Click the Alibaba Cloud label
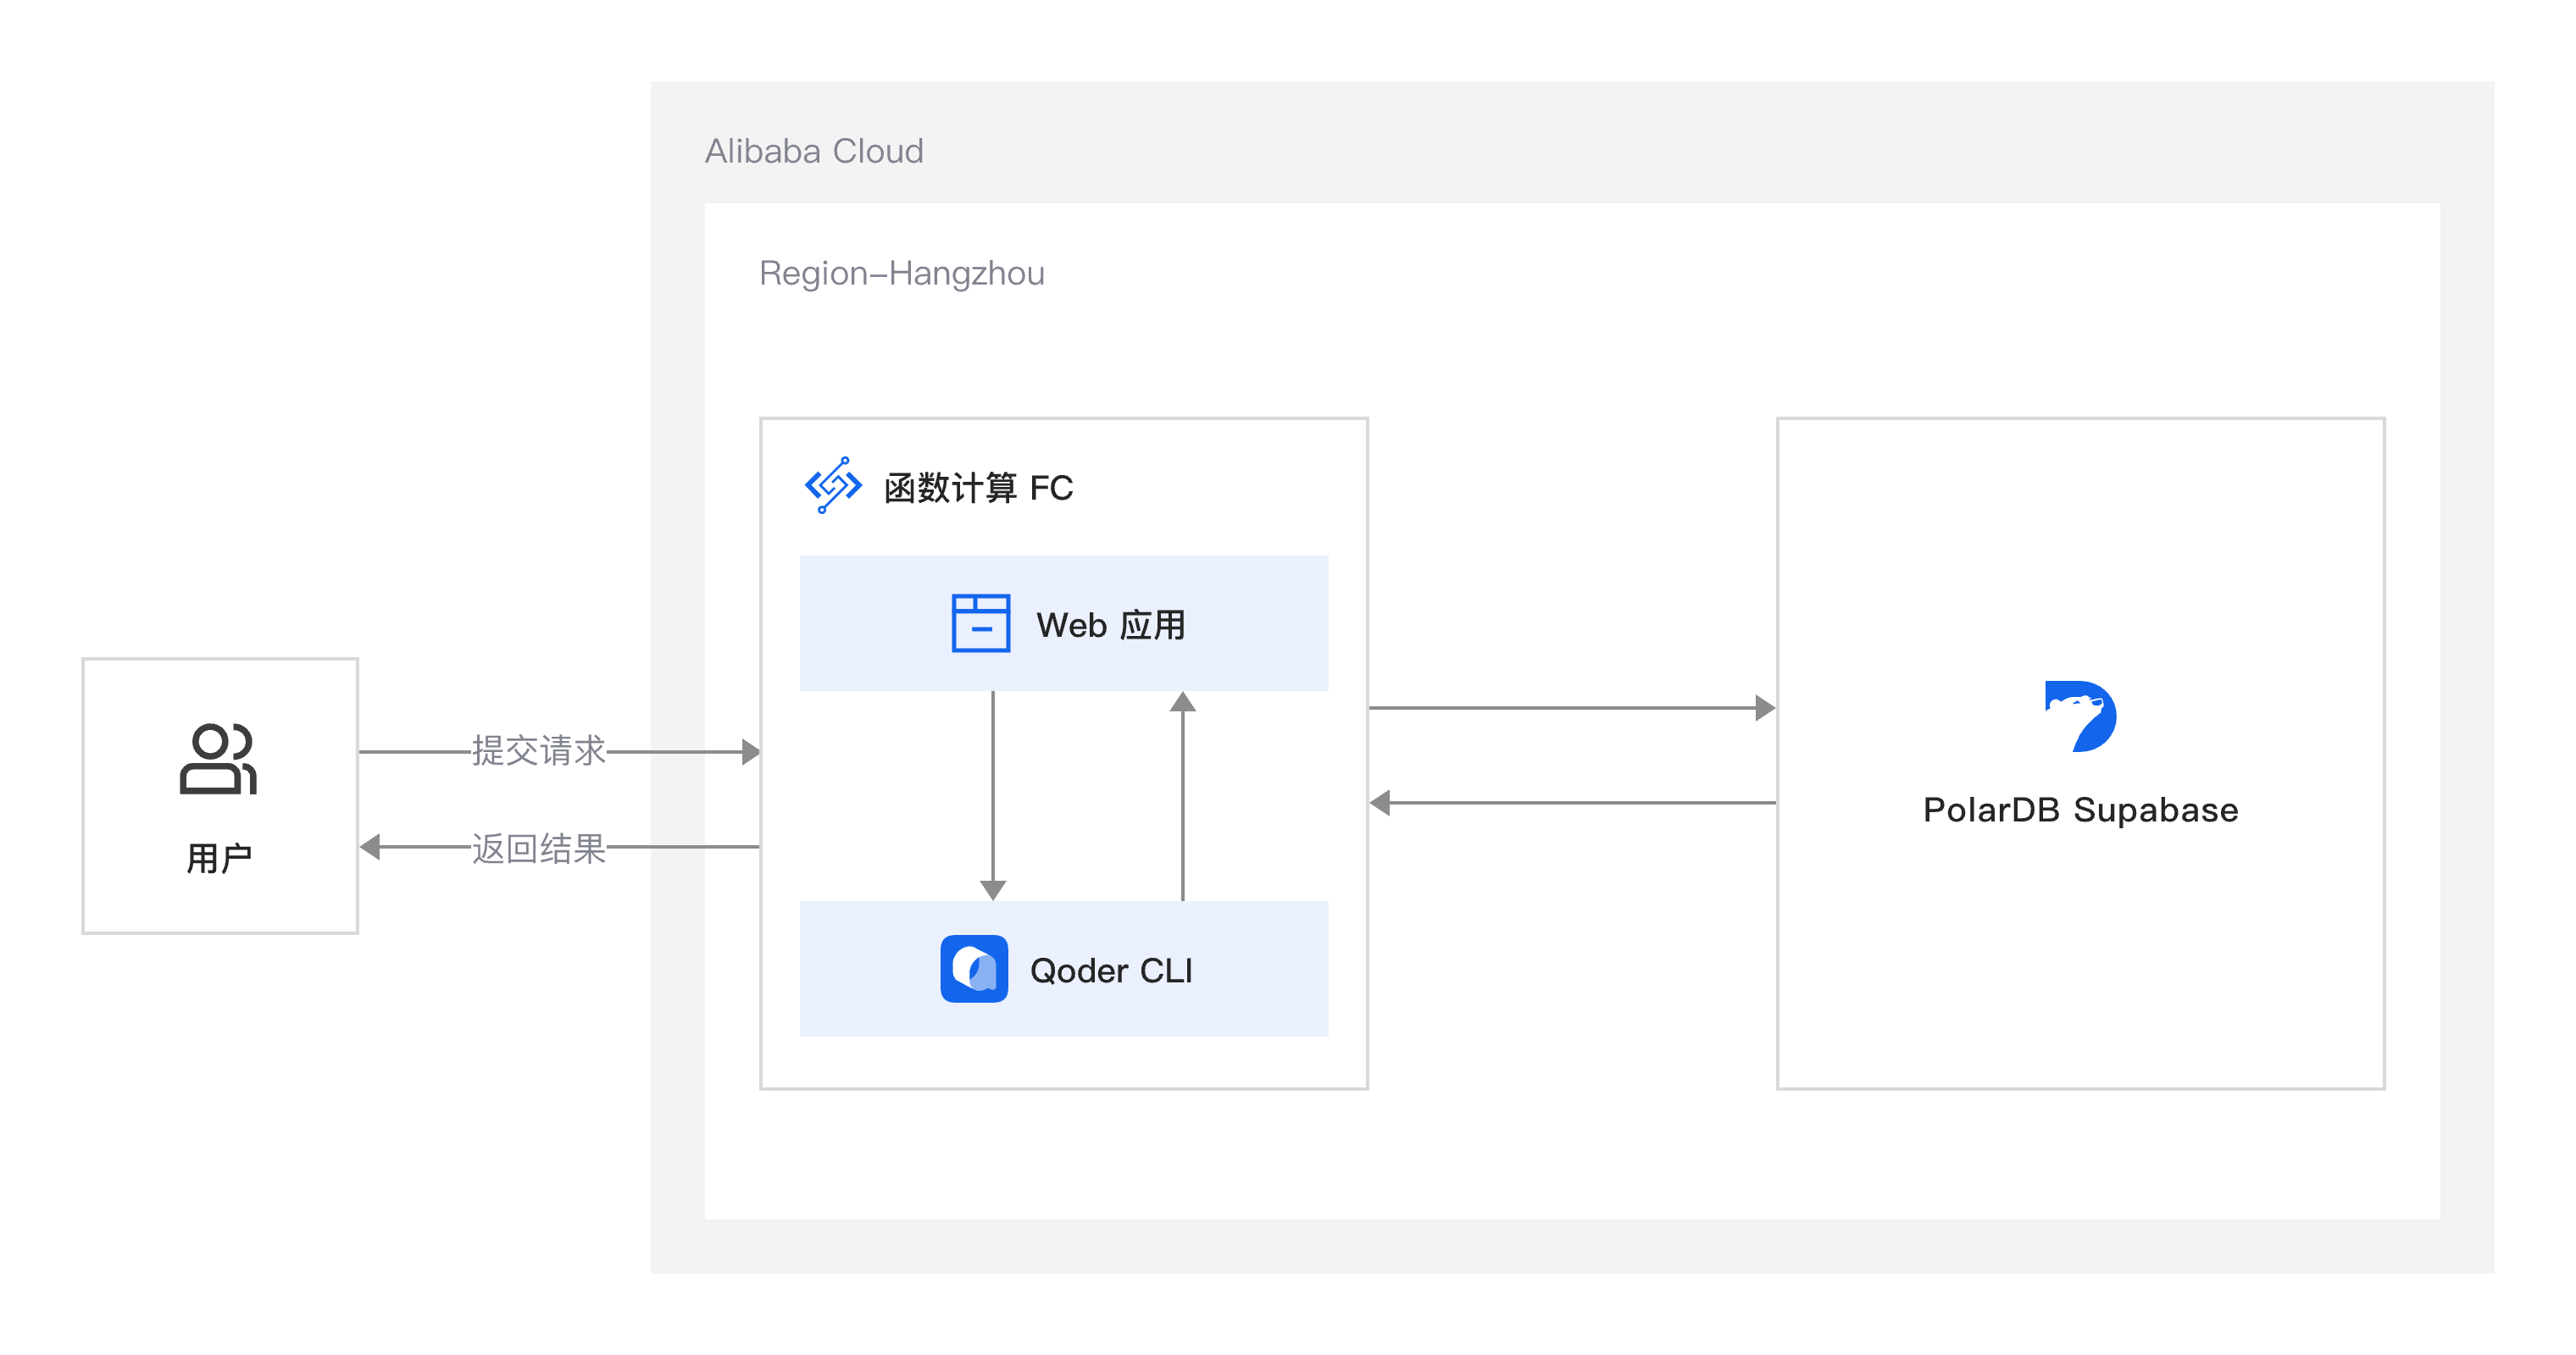This screenshot has height=1355, width=2576. coord(814,151)
